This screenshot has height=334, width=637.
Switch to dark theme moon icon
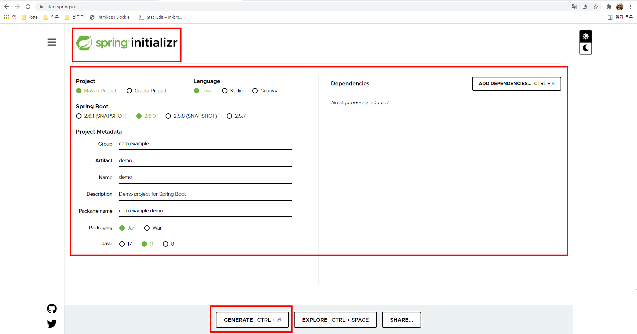click(x=586, y=48)
